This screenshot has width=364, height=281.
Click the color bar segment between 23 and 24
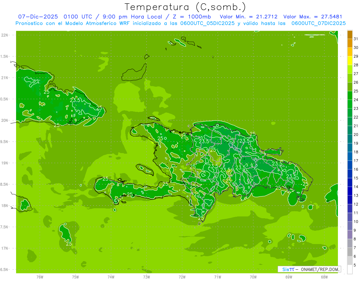coord(350,104)
